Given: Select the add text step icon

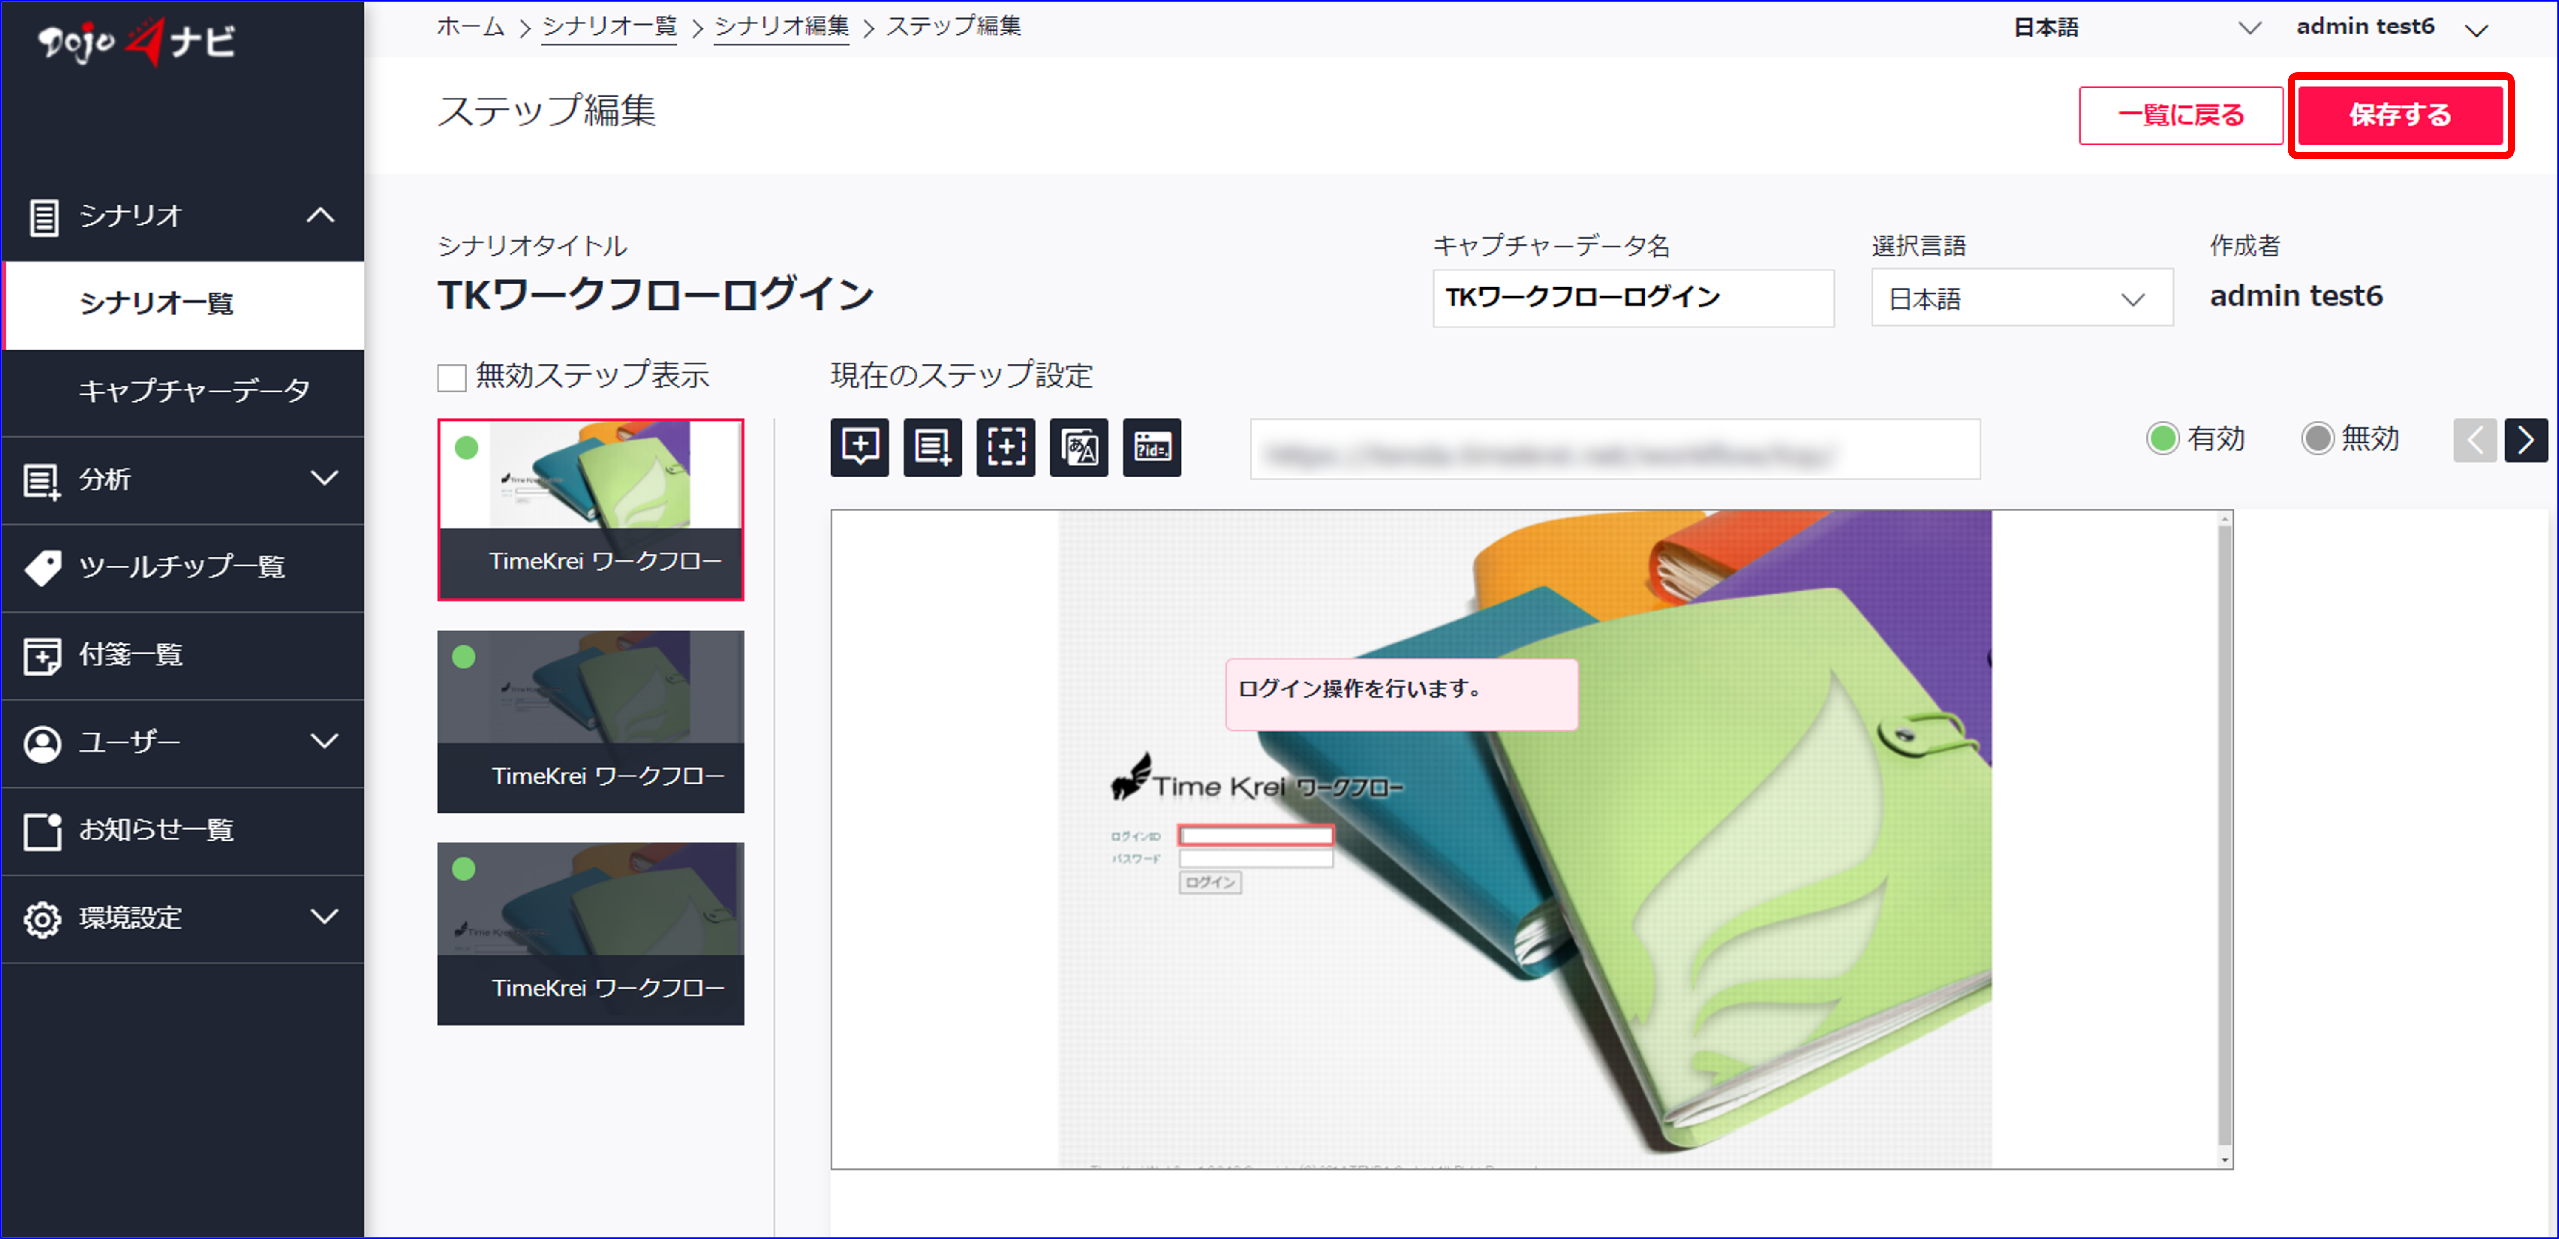Looking at the screenshot, I should (x=932, y=448).
